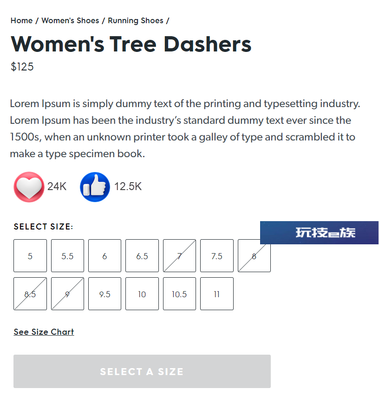Choose size 7.5
This screenshot has width=379, height=395.
[x=217, y=256]
